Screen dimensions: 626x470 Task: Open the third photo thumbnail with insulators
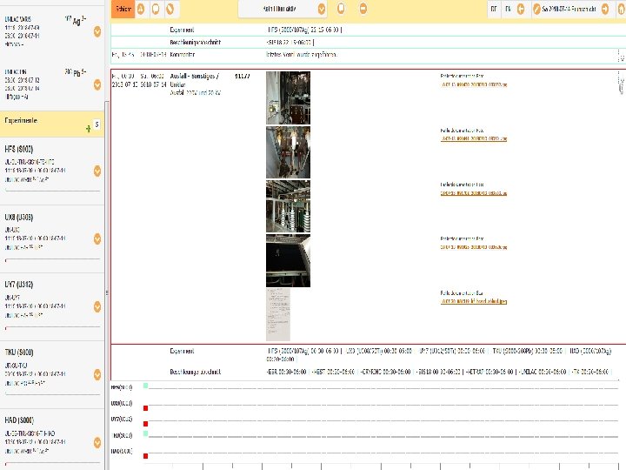(x=288, y=206)
